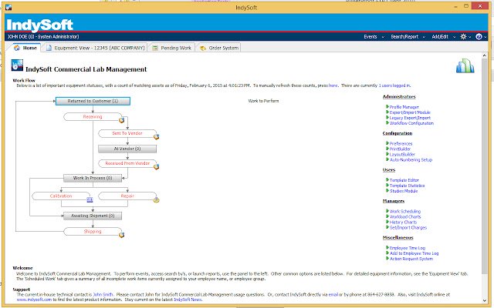
Task: Open the Profile Manager link
Action: (x=404, y=107)
